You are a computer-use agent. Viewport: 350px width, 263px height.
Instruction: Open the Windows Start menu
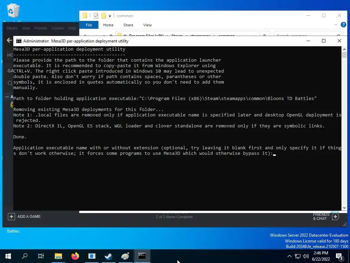[8, 256]
